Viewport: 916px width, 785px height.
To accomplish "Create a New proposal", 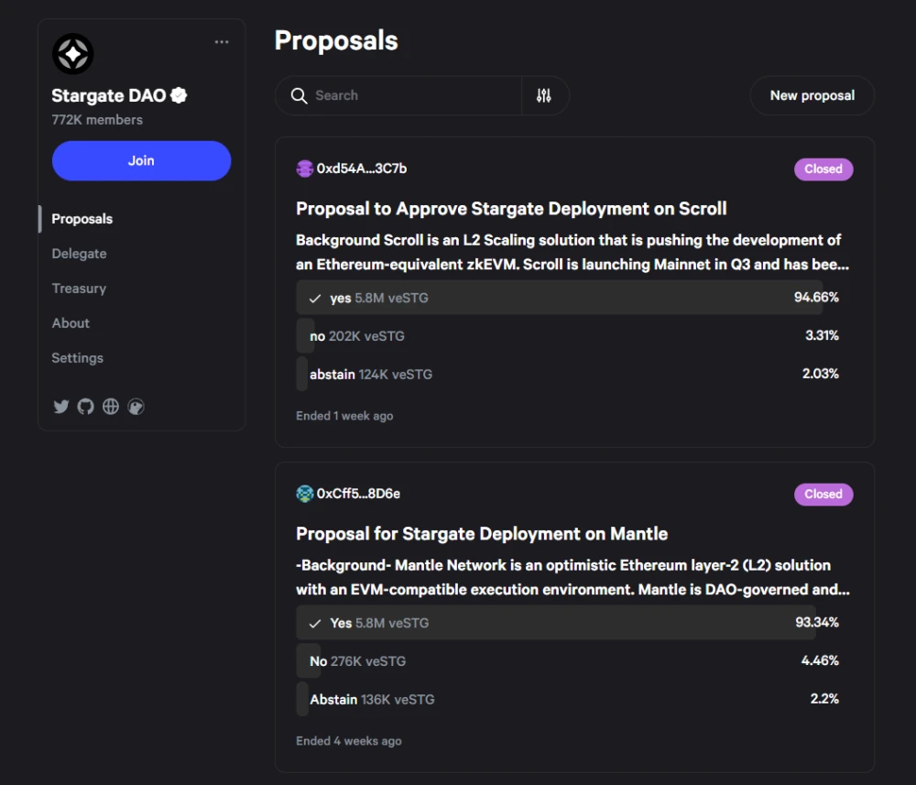I will (x=812, y=95).
